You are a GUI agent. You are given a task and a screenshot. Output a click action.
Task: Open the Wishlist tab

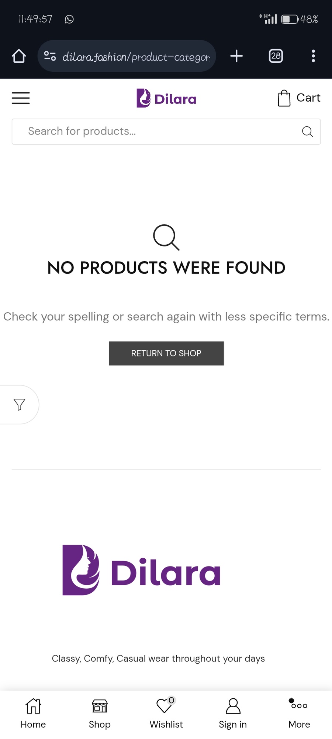pyautogui.click(x=166, y=714)
